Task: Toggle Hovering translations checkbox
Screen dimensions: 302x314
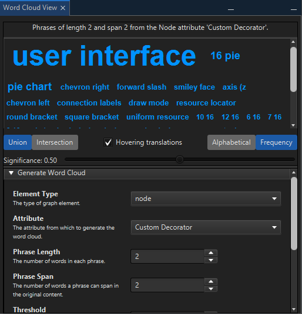Action: 108,142
